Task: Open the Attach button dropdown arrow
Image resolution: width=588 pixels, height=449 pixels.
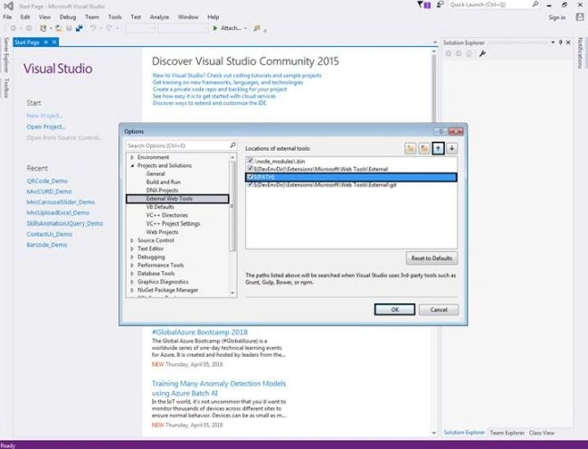Action: (x=245, y=29)
